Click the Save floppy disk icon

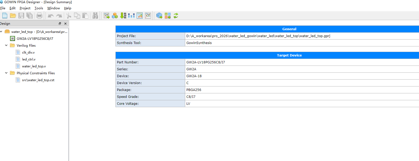(21, 16)
